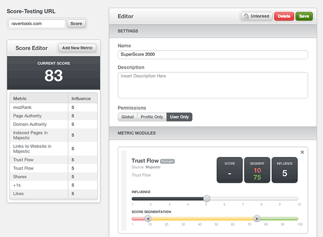Toggle the Unlocked padlock button
The width and height of the screenshot is (323, 237).
[257, 16]
